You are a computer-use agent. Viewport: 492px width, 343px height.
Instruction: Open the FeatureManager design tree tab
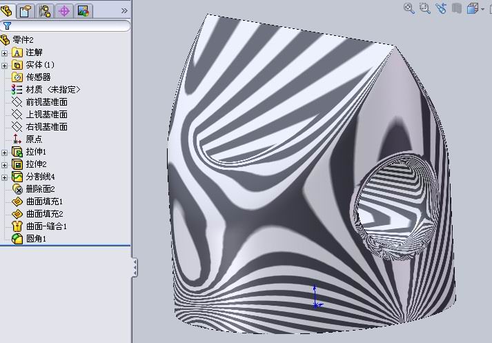click(x=7, y=11)
